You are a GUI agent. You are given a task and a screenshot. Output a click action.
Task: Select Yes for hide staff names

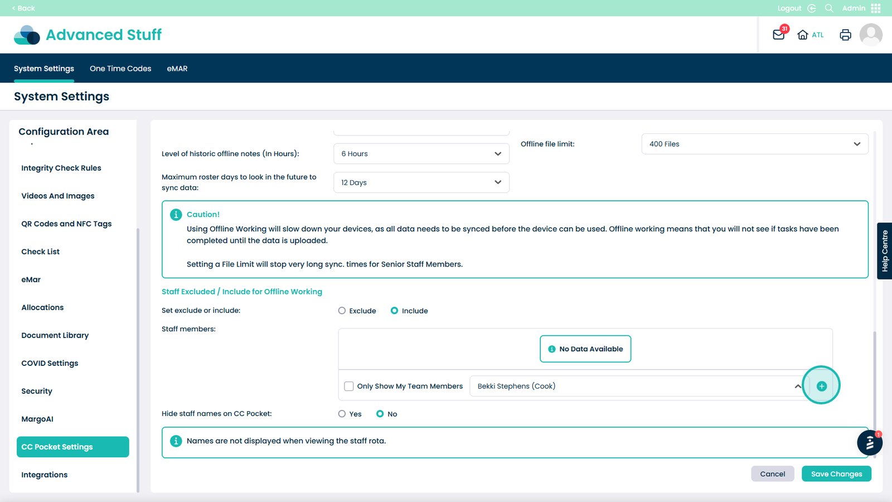click(x=342, y=414)
